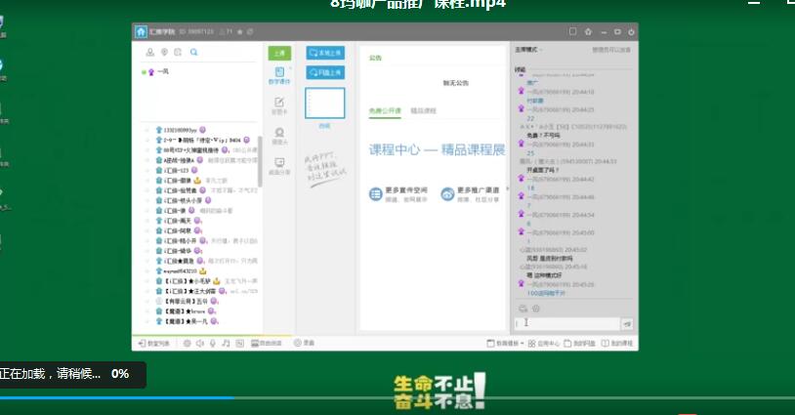Click the home icon in title bar
Image resolution: width=795 pixels, height=415 pixels.
click(x=141, y=30)
